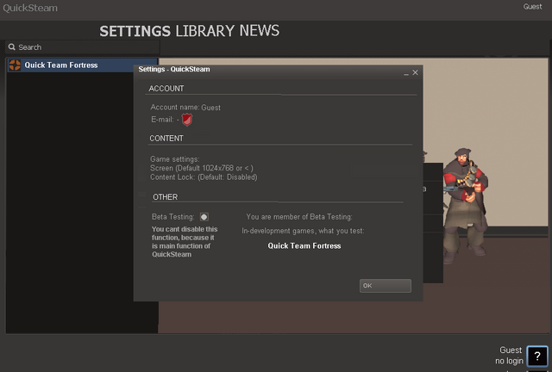Click the ACCOUNT section header
The width and height of the screenshot is (552, 372).
166,89
